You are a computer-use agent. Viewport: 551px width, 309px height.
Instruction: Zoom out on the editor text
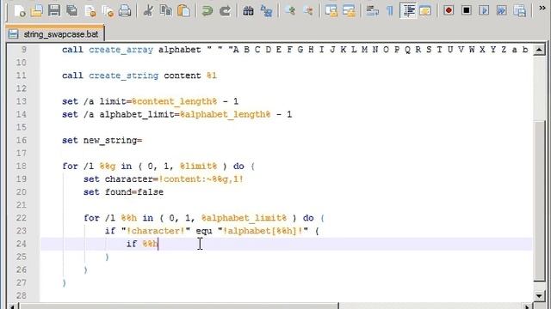(308, 11)
